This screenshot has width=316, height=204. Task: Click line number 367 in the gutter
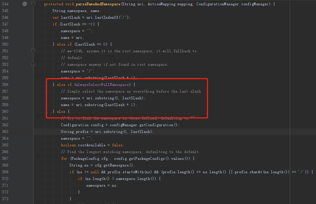point(5,158)
